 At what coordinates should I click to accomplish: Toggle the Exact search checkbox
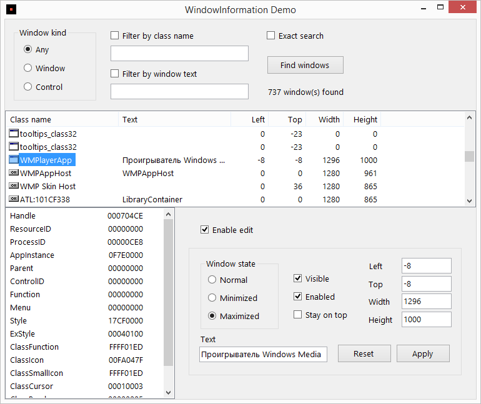point(271,36)
